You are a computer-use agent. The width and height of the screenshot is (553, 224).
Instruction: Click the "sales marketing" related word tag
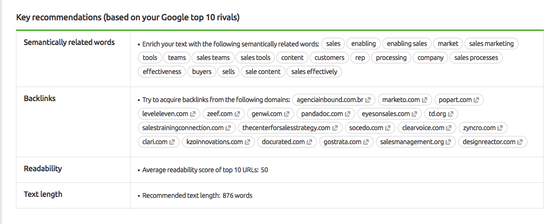click(x=491, y=44)
